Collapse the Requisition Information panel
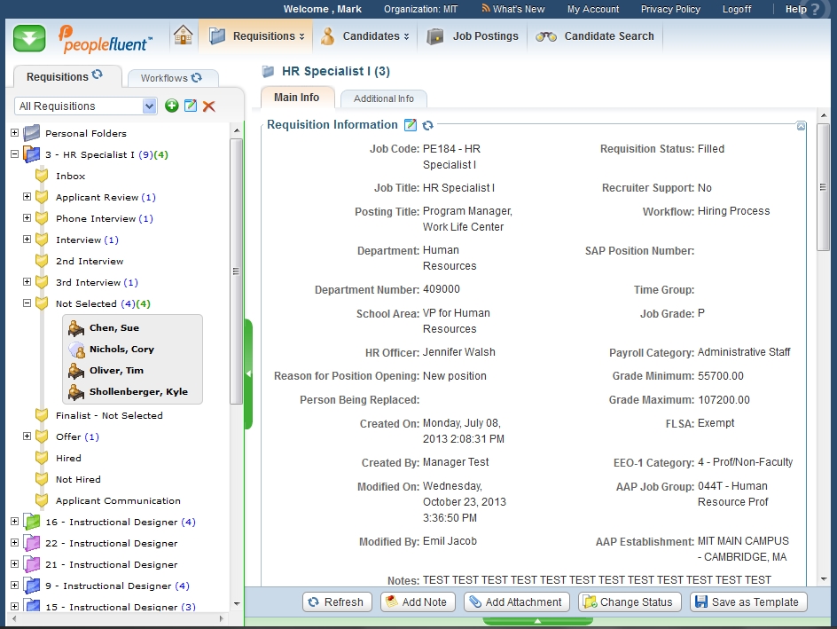The image size is (837, 629). tap(802, 126)
